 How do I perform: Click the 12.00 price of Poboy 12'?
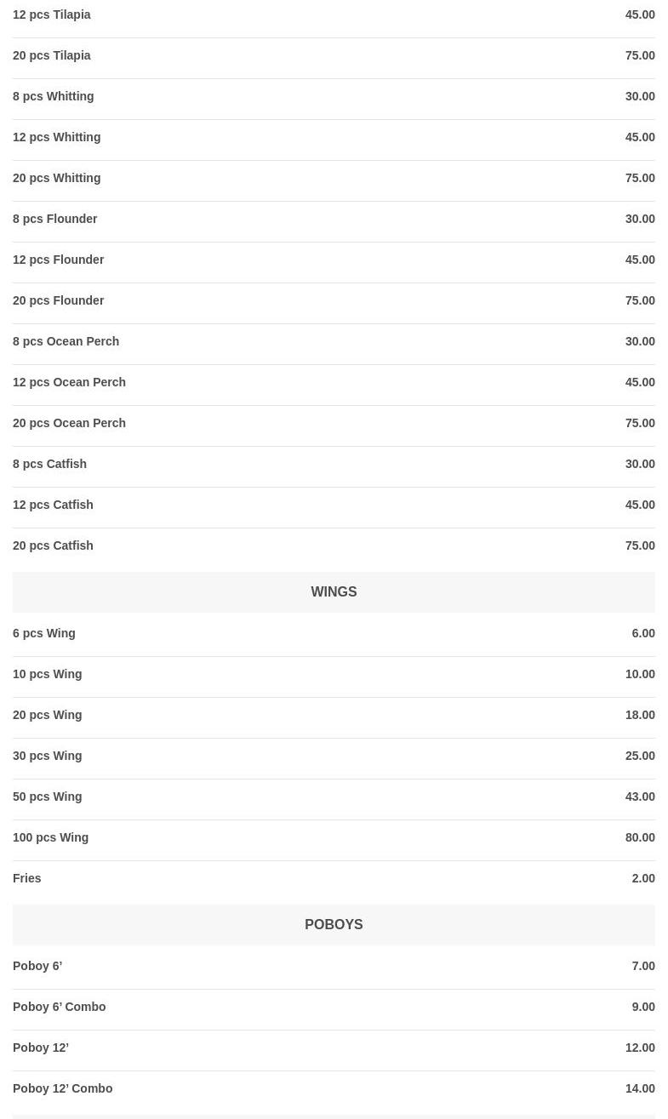click(x=640, y=1048)
